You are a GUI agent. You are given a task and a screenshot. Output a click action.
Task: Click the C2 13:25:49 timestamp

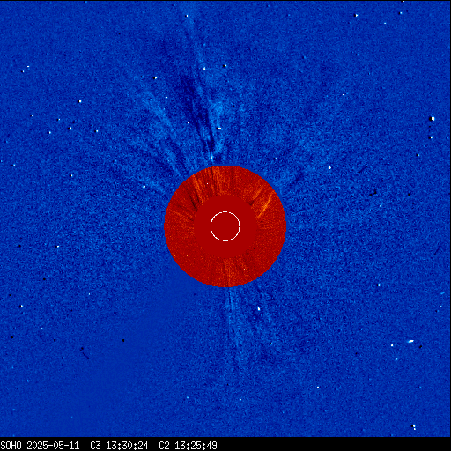pyautogui.click(x=188, y=446)
